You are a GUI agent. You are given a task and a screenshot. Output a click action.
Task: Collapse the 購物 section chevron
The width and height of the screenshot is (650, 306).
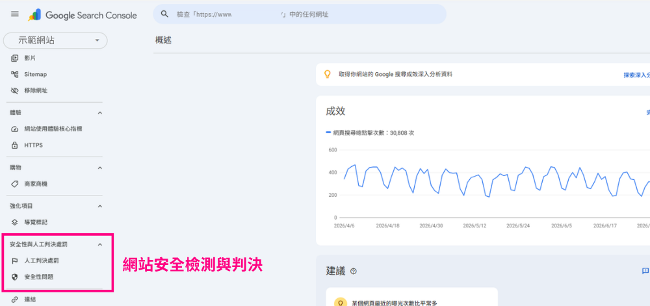(x=99, y=168)
